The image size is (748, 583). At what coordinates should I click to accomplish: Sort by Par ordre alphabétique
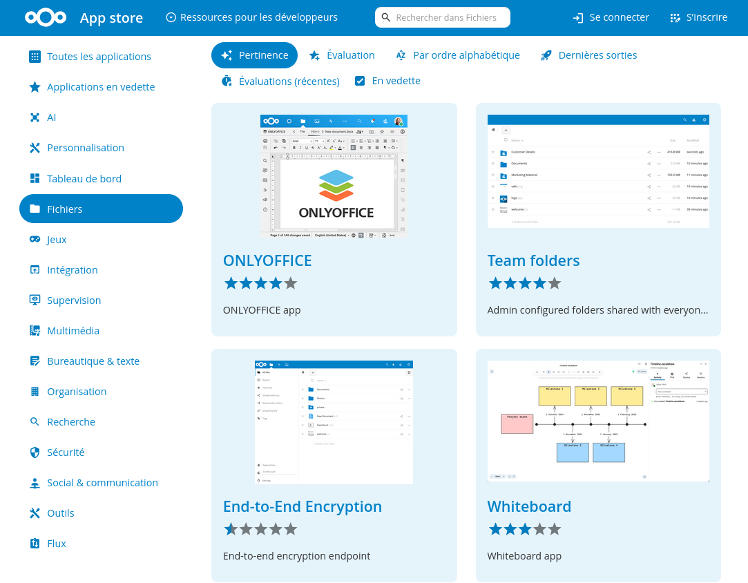tap(458, 55)
